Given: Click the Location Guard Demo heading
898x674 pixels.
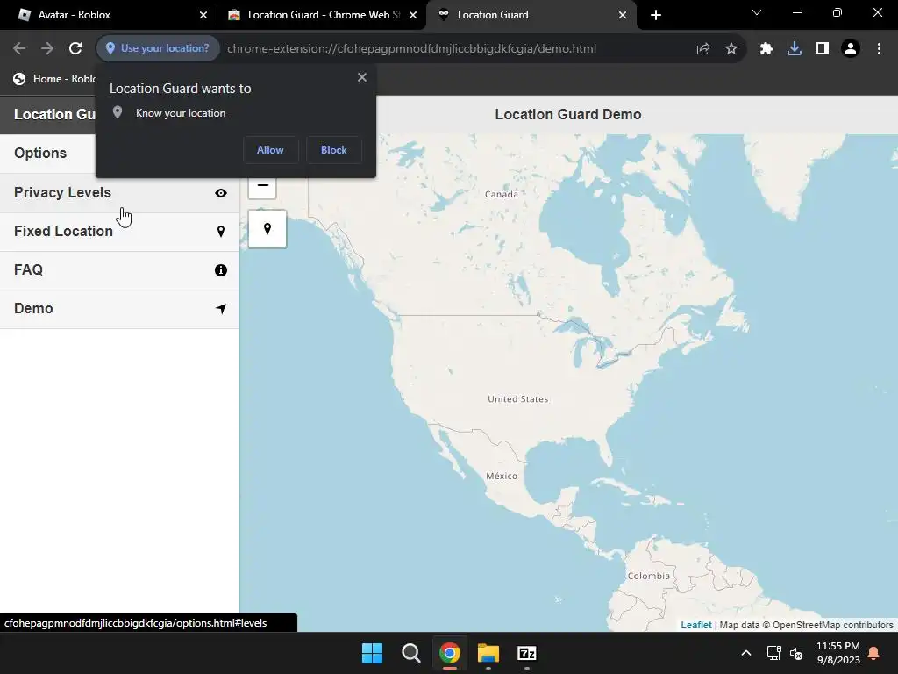Looking at the screenshot, I should coord(568,114).
